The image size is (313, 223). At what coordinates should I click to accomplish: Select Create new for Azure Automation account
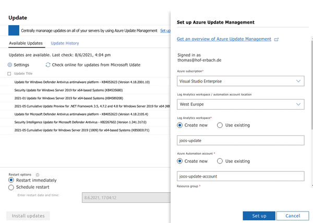click(179, 161)
